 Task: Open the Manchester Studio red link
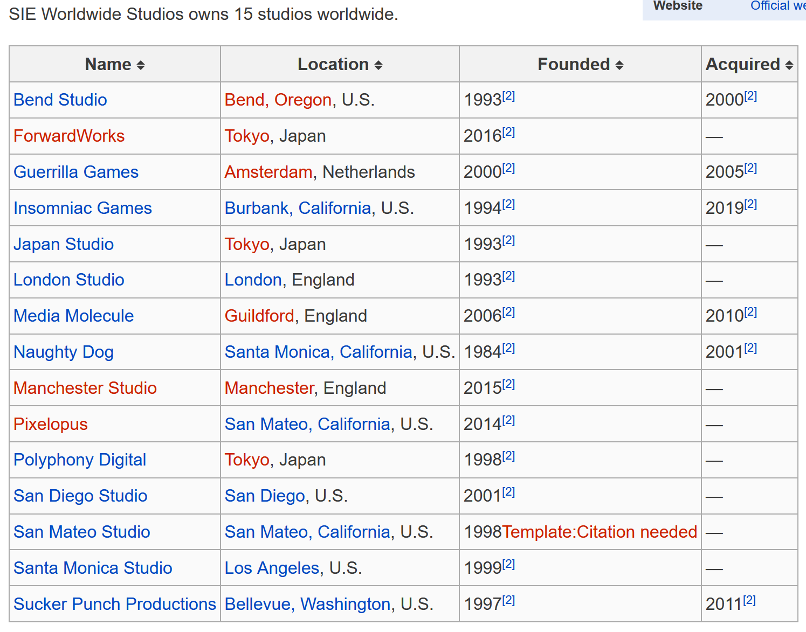tap(85, 388)
